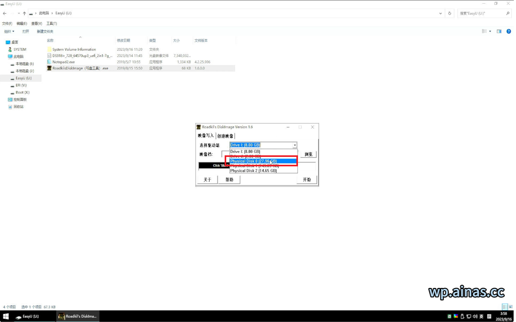Open safely remove USB tray icon

(462, 316)
